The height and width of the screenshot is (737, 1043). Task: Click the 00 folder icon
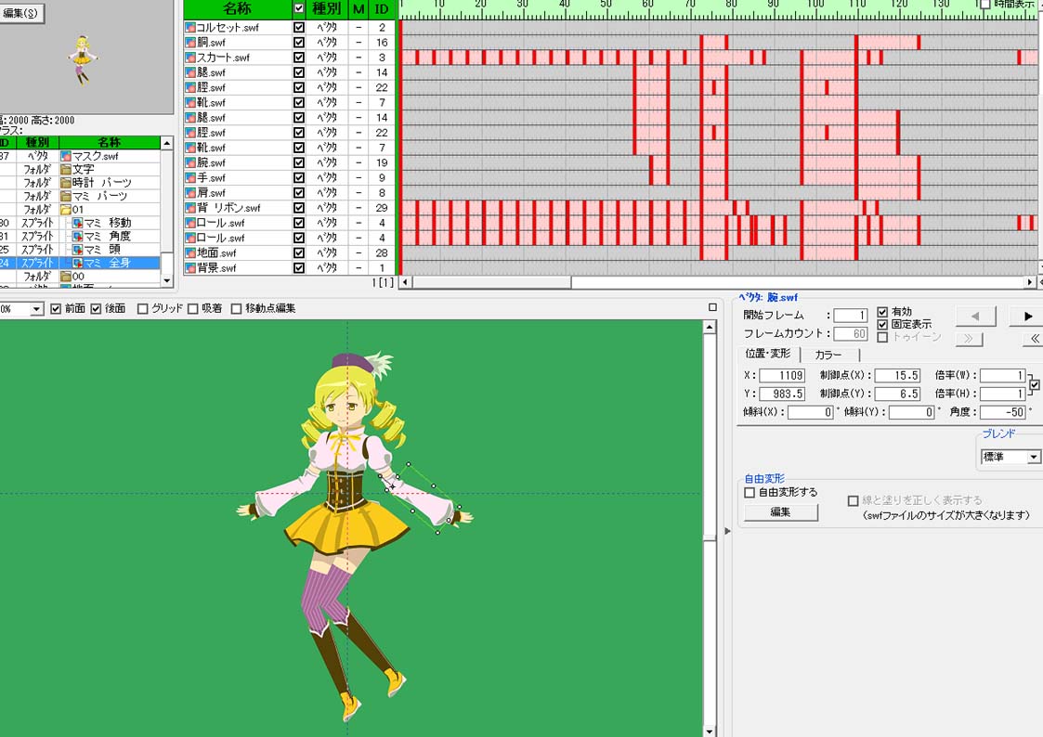[66, 276]
